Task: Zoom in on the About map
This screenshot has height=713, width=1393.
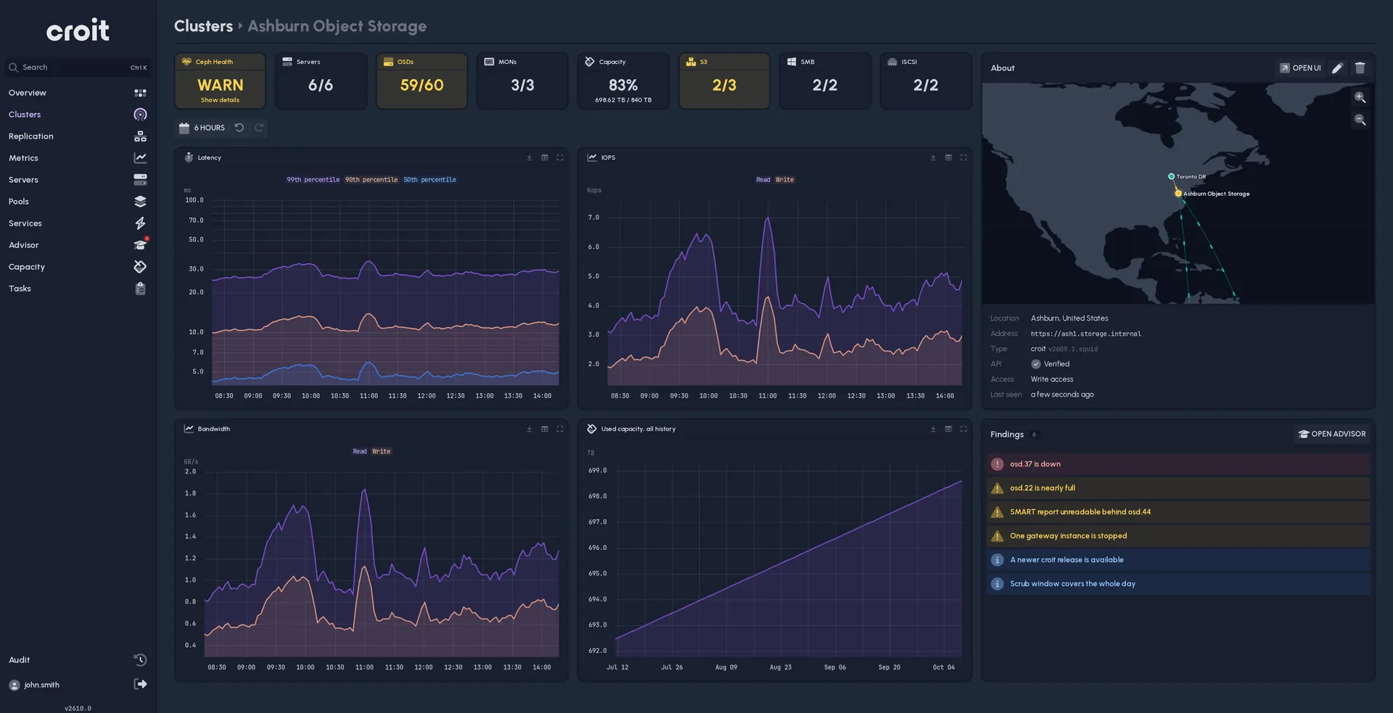Action: [1360, 97]
